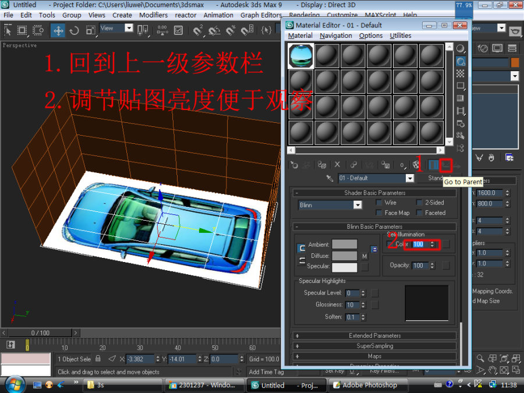Screen dimensions: 524x393
Task: Toggle the Ambient-Diffuse color lock button
Action: click(x=302, y=248)
